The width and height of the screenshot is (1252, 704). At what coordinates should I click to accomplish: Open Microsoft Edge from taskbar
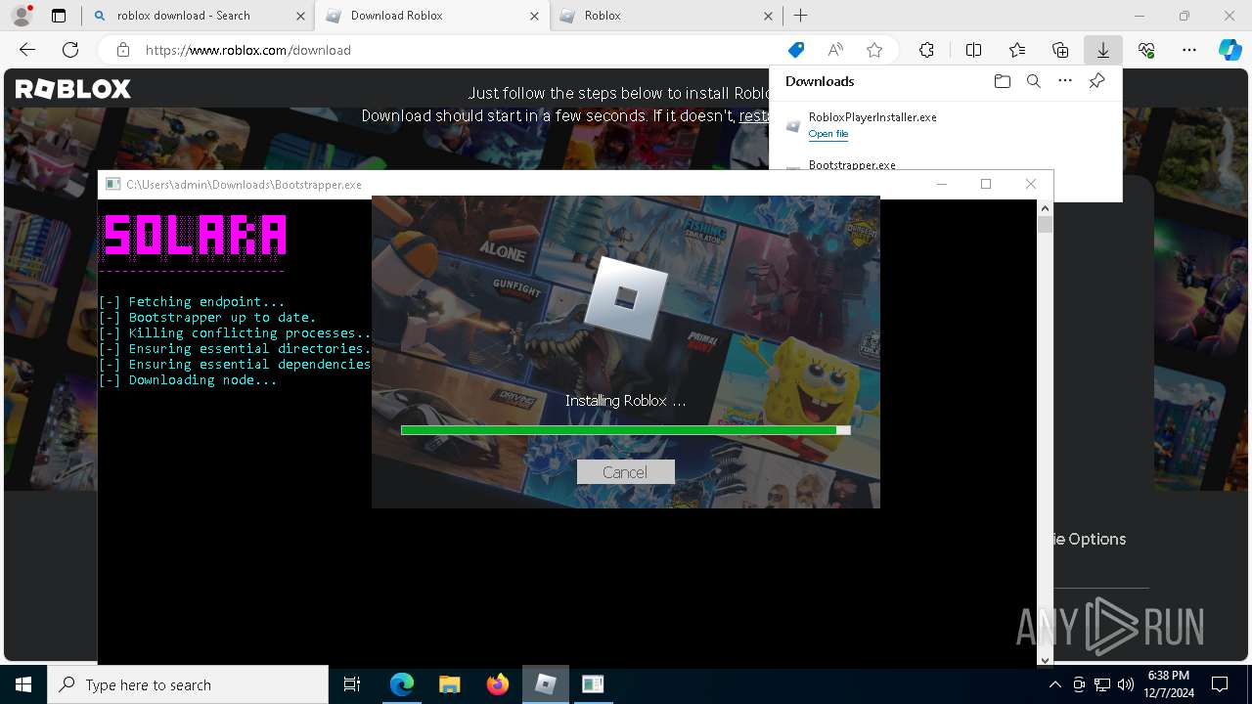tap(402, 684)
